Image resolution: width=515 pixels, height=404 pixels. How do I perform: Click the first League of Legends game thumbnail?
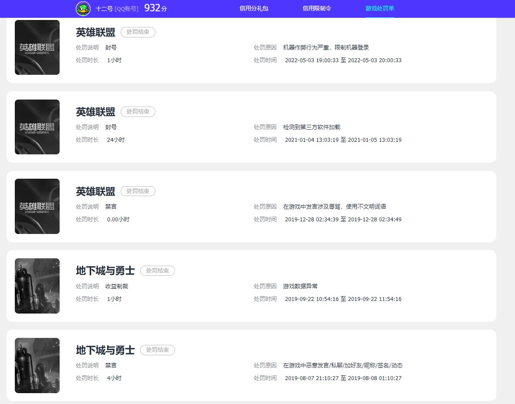pos(37,47)
